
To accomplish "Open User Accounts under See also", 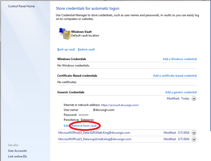I will tap(17, 151).
